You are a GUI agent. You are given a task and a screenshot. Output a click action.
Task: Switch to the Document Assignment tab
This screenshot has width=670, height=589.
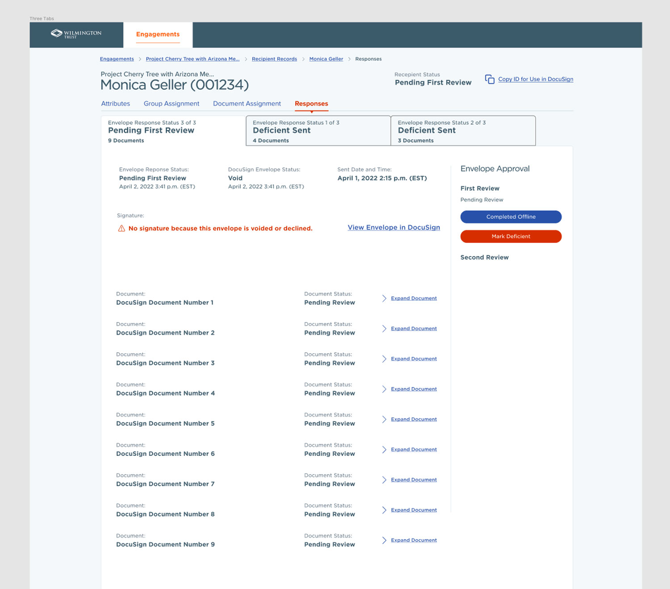pyautogui.click(x=247, y=104)
